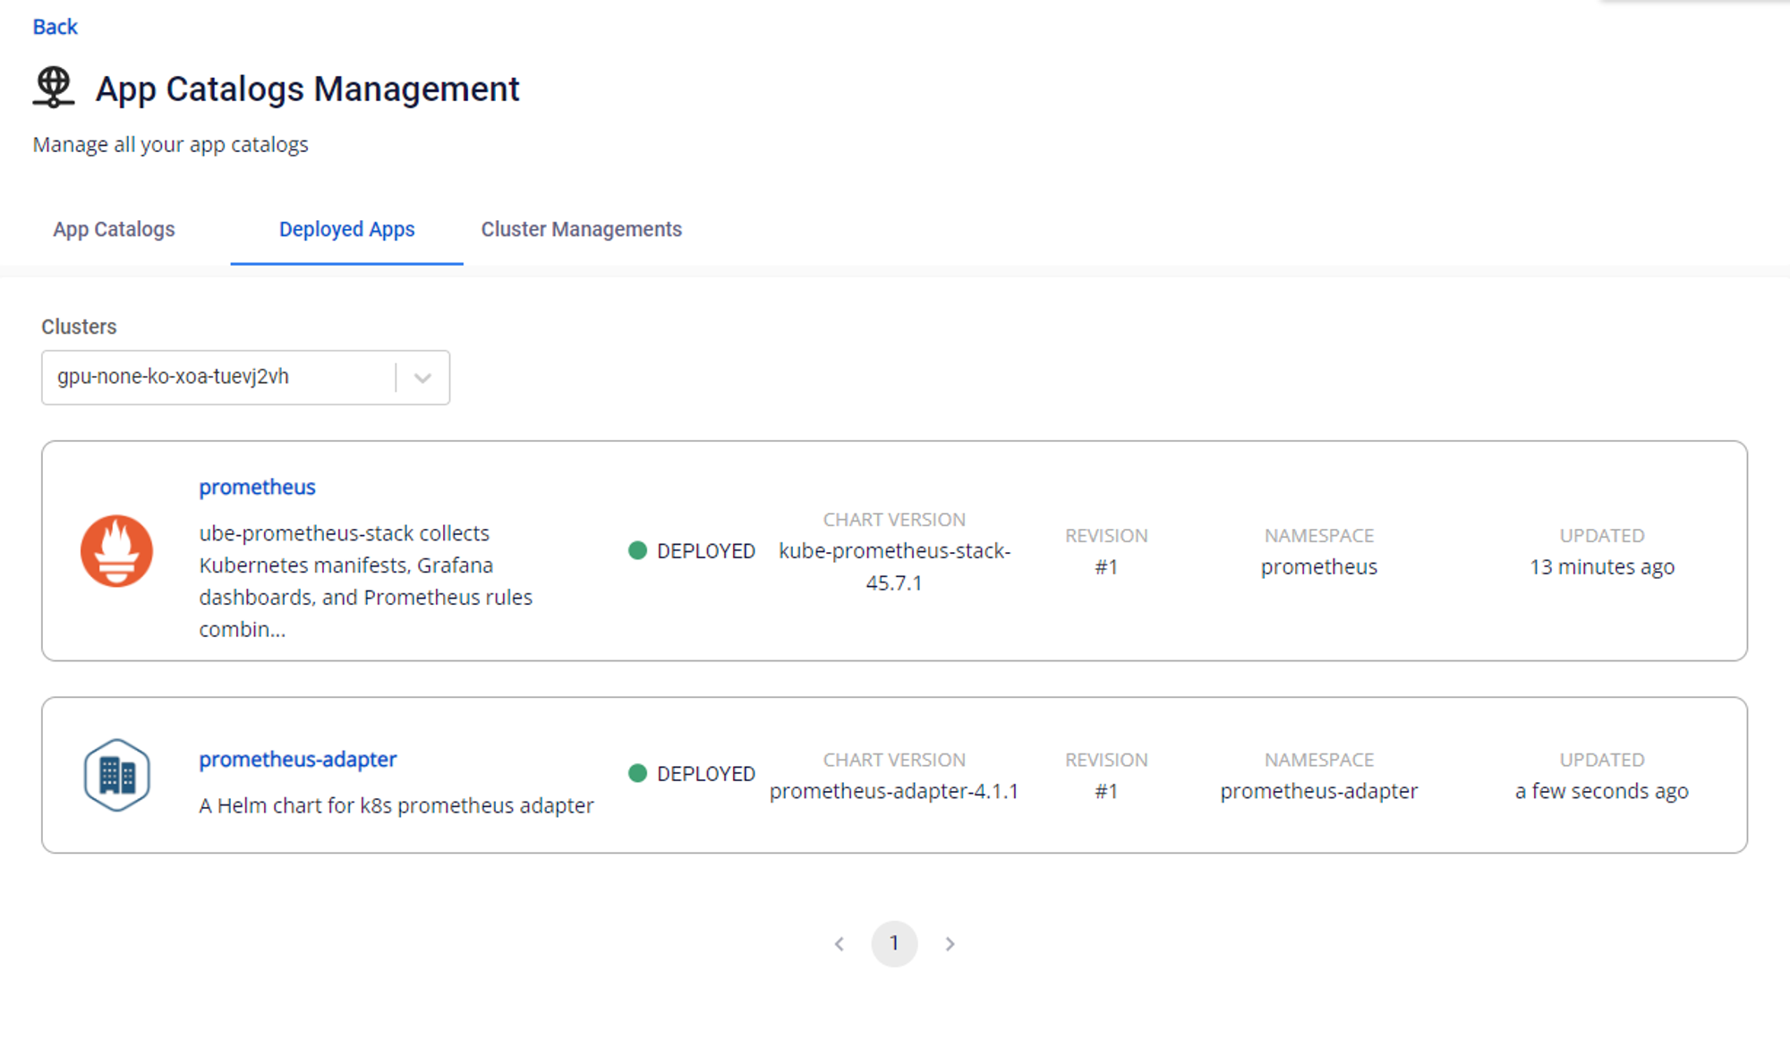Go to the next page arrow

point(950,944)
